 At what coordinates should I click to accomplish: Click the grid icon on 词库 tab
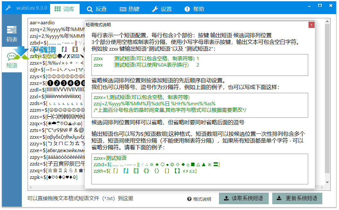pos(57,9)
